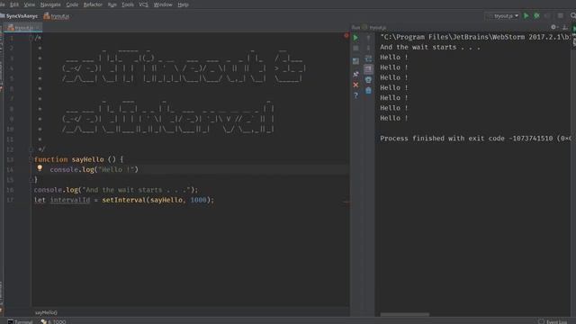
Task: Toggle scroll to end of console output
Action: tap(368, 69)
